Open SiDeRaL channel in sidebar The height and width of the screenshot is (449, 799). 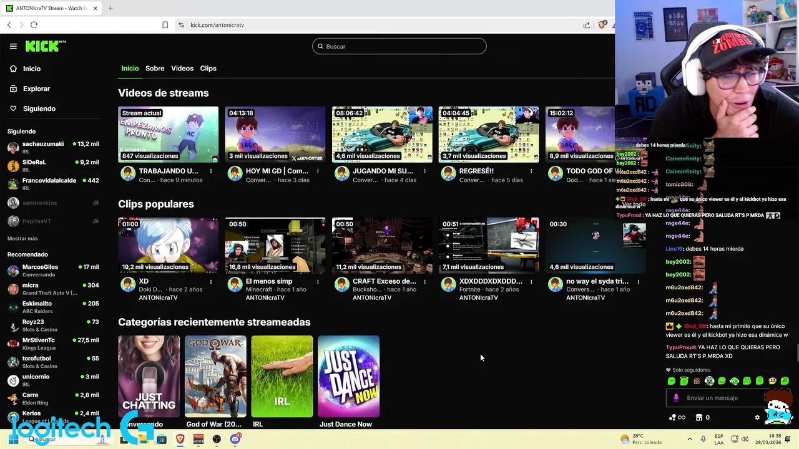pos(53,166)
